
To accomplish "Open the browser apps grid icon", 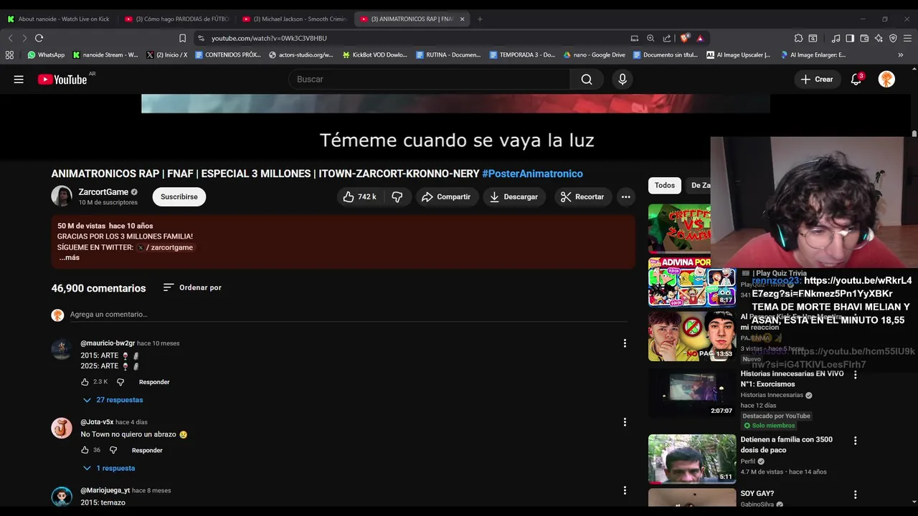I will (9, 54).
